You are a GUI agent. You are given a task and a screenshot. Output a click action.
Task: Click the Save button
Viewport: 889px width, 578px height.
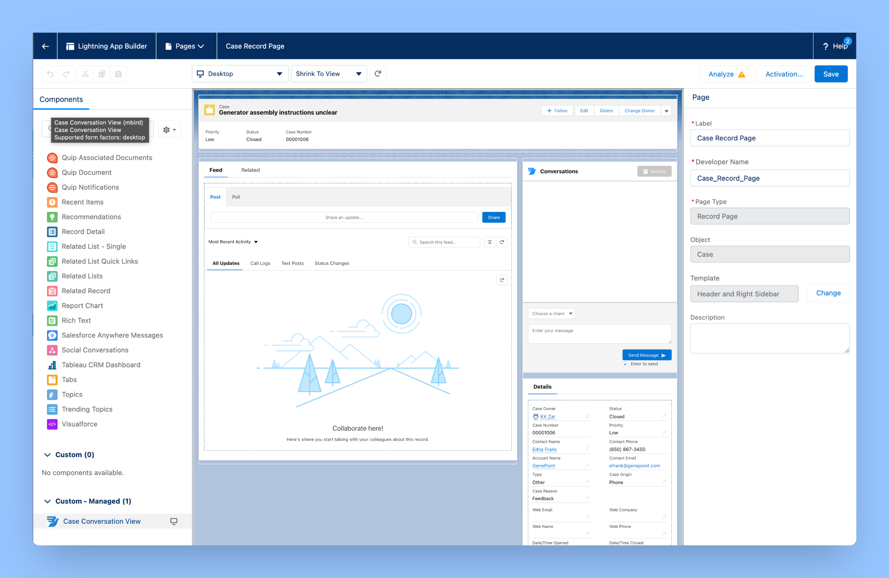point(831,74)
